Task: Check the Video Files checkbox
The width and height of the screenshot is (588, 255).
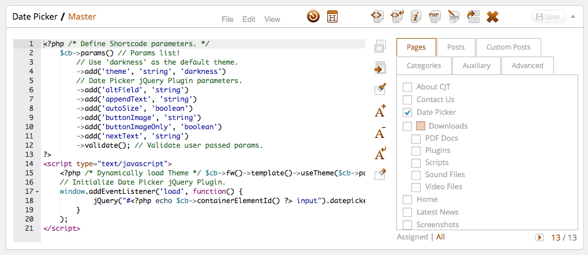Action: [416, 187]
